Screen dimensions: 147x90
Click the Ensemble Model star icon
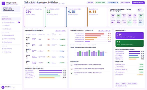[3, 35]
